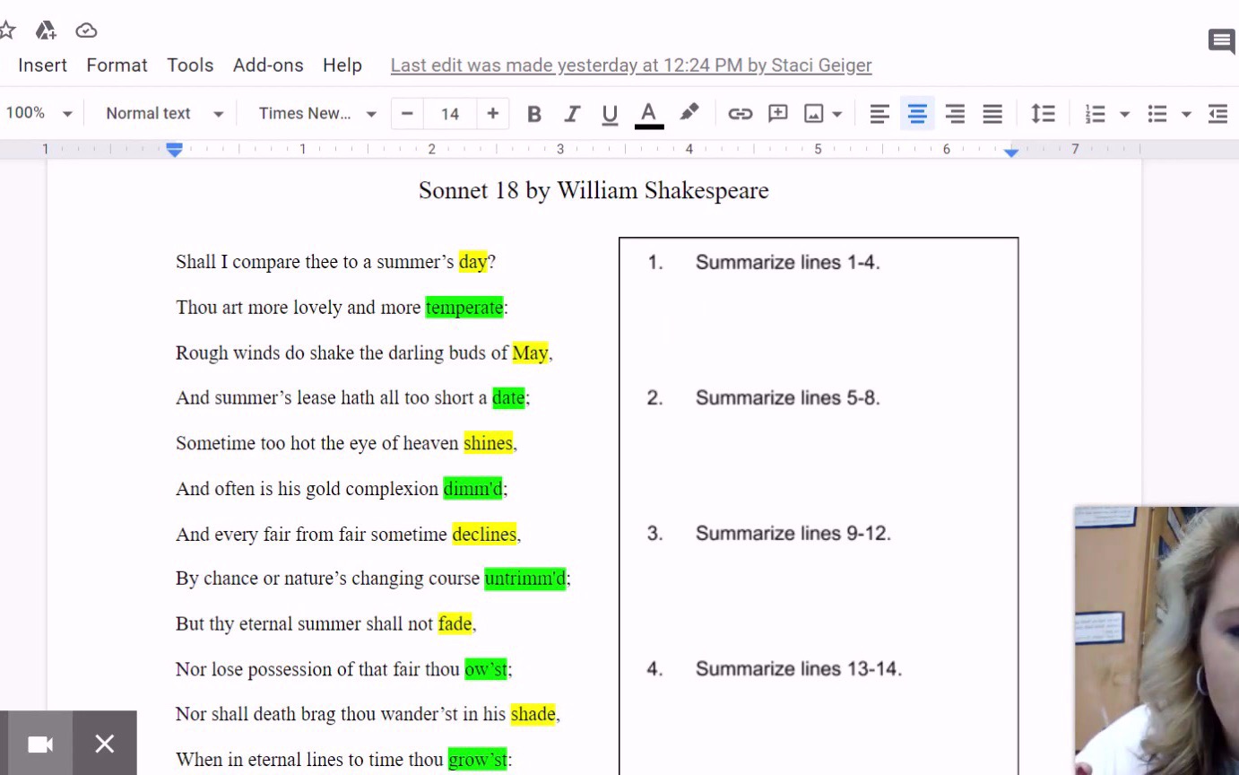Click the left indent marker on ruler

pyautogui.click(x=175, y=150)
